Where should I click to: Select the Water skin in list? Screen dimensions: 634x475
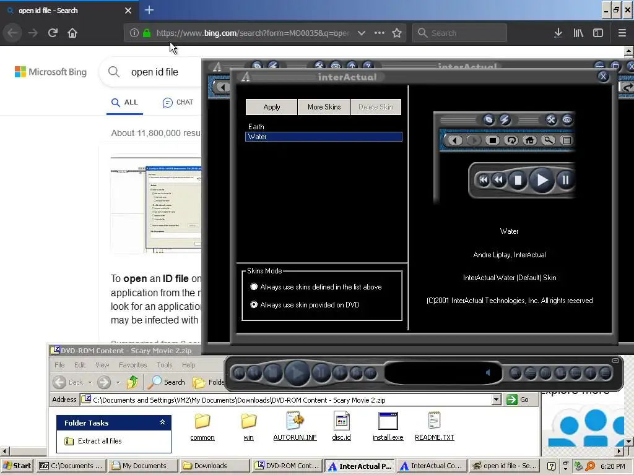tap(323, 137)
